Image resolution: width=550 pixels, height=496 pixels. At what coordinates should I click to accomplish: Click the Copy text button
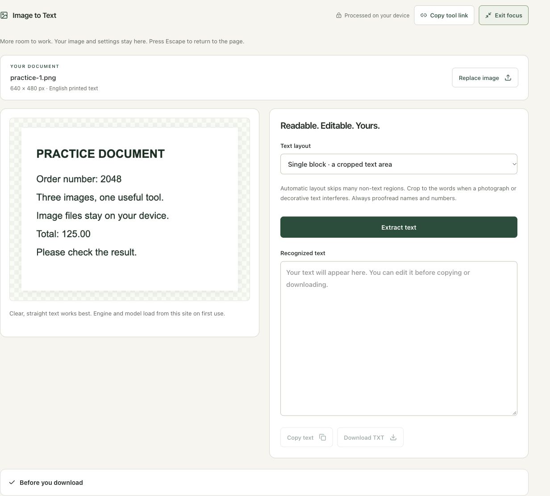306,437
